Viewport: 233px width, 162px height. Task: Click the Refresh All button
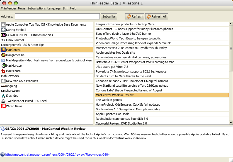[x=157, y=16]
